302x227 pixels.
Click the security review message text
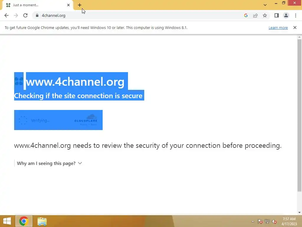click(148, 145)
